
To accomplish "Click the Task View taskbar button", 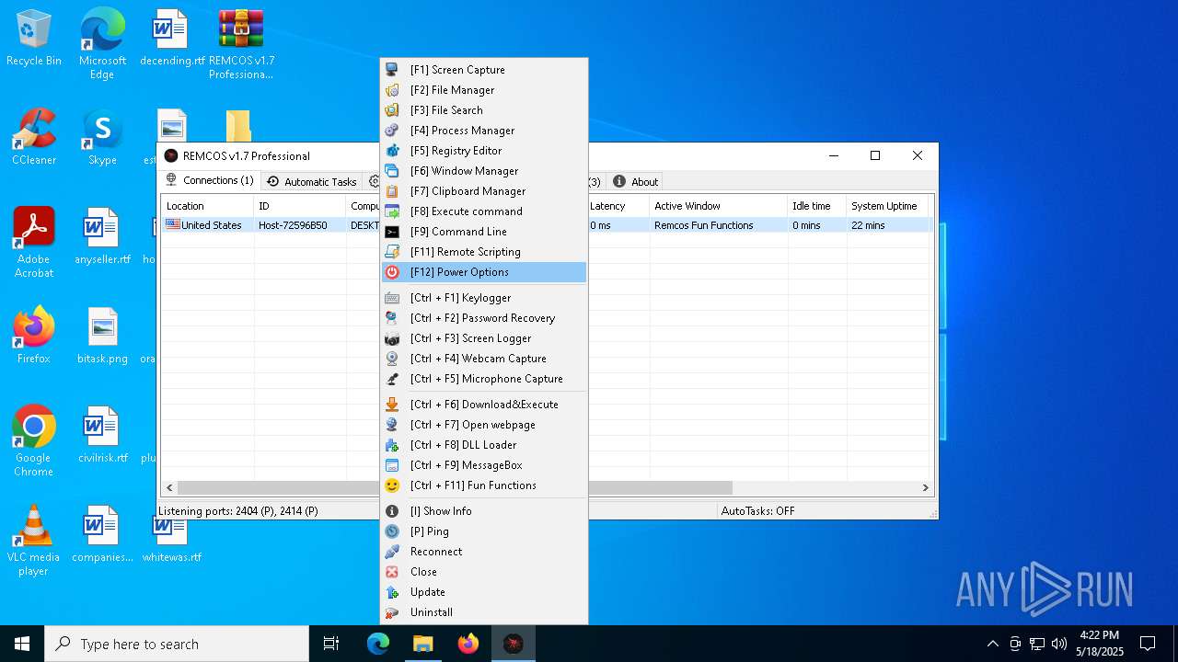I will coord(331,644).
